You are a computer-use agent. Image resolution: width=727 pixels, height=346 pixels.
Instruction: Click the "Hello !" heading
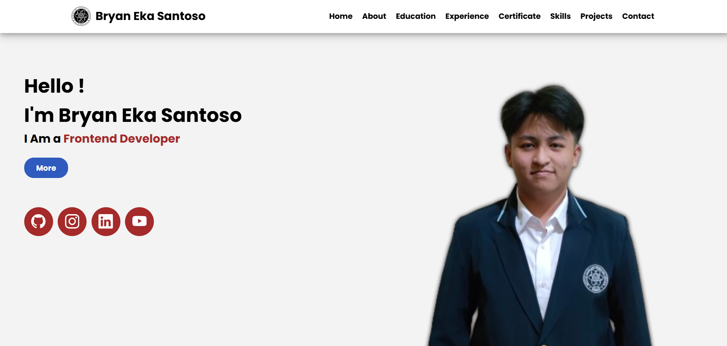click(x=54, y=86)
